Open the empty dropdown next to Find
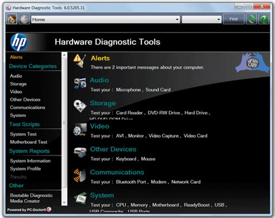 (x=201, y=20)
